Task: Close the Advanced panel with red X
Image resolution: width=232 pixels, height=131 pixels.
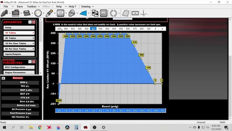Action: pos(34,22)
